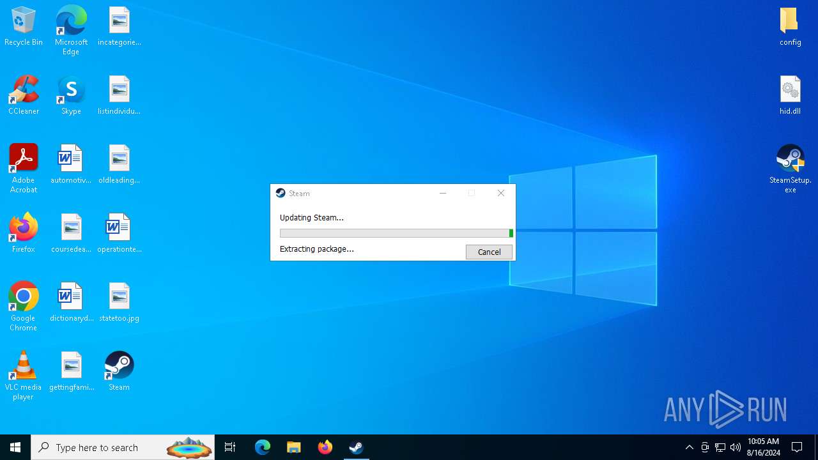The image size is (818, 460).
Task: Select the listindividu... image file
Action: pos(120,96)
